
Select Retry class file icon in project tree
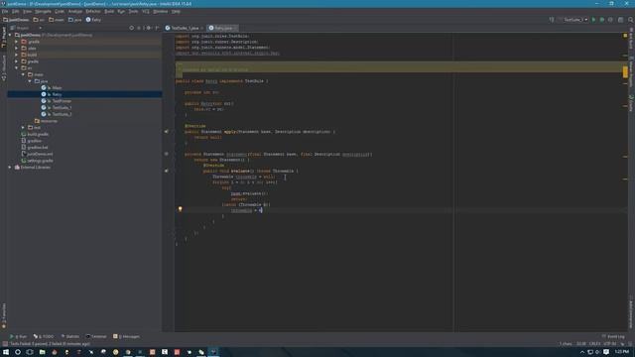pyautogui.click(x=44, y=94)
